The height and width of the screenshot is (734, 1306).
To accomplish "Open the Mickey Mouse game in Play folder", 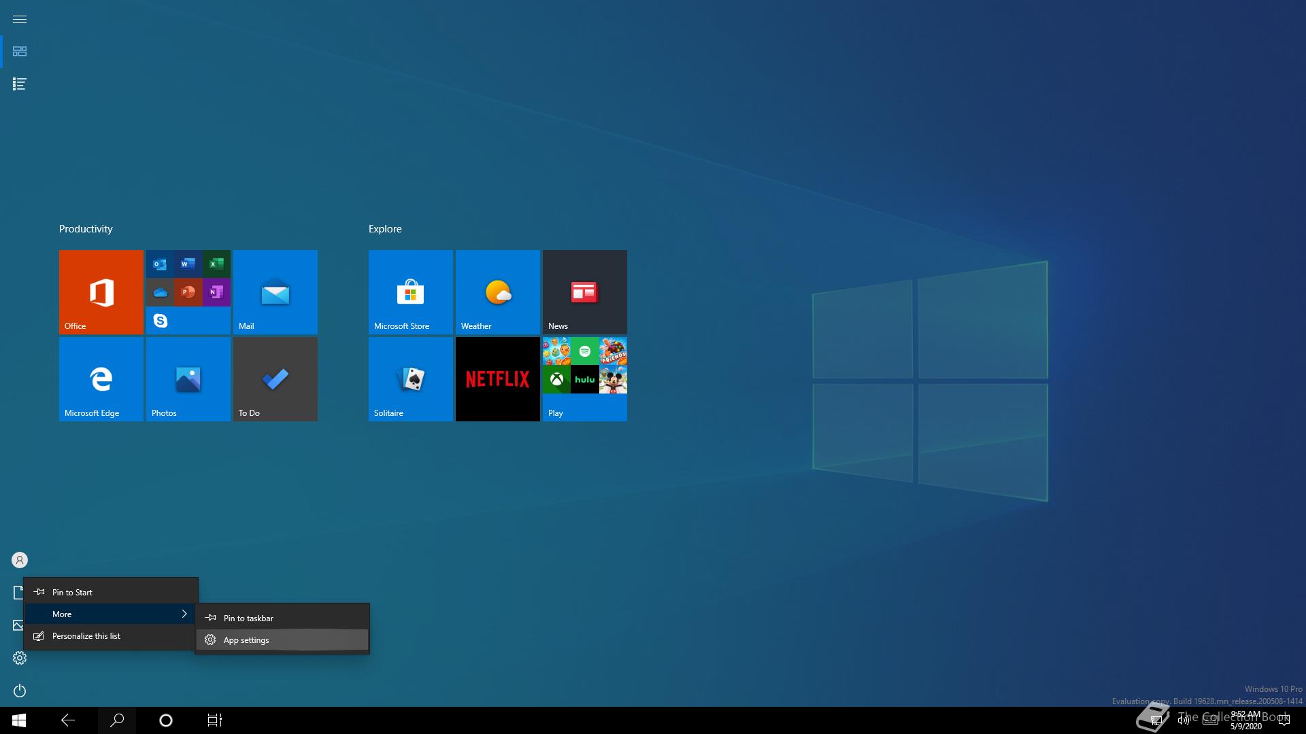I will [x=613, y=379].
